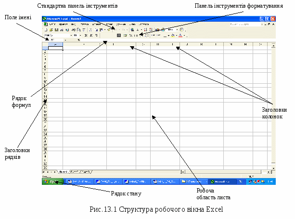Save the workbook with the floppy disk icon

(x=56, y=30)
